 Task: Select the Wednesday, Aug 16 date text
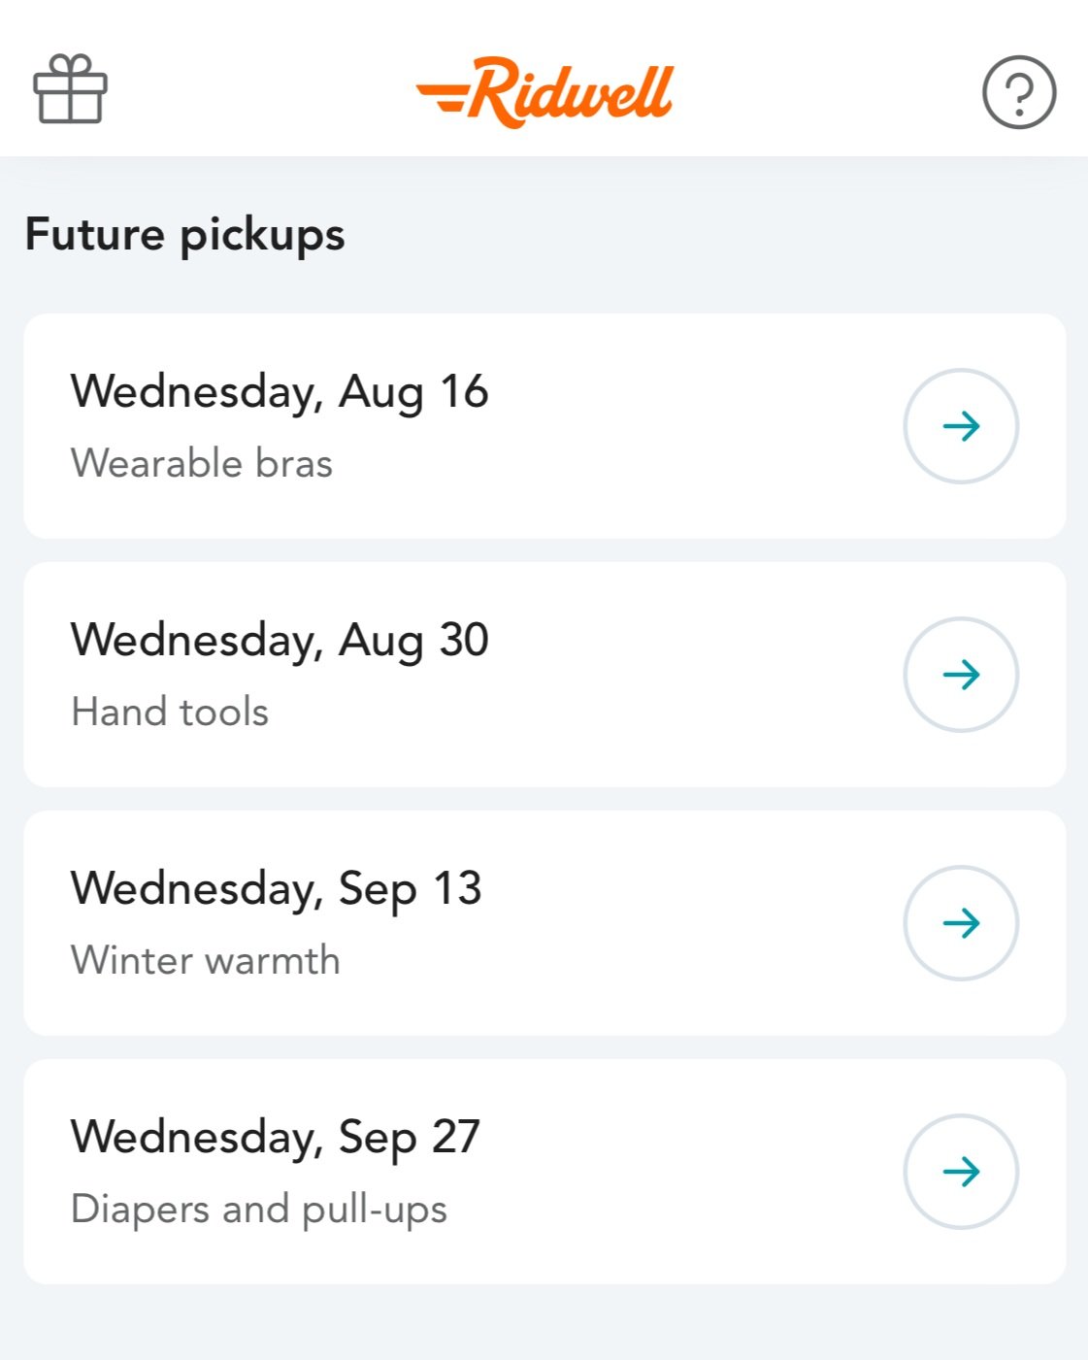(x=280, y=393)
